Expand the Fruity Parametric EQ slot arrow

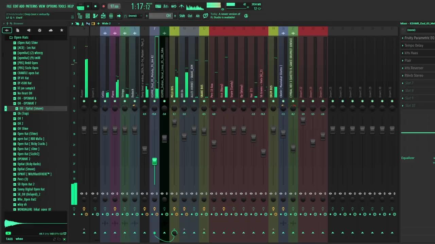point(403,38)
